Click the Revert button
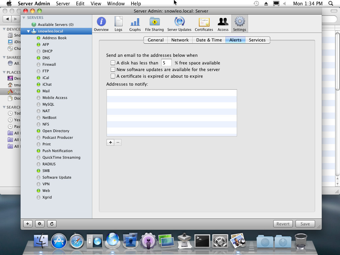This screenshot has width=340, height=255. pyautogui.click(x=283, y=224)
